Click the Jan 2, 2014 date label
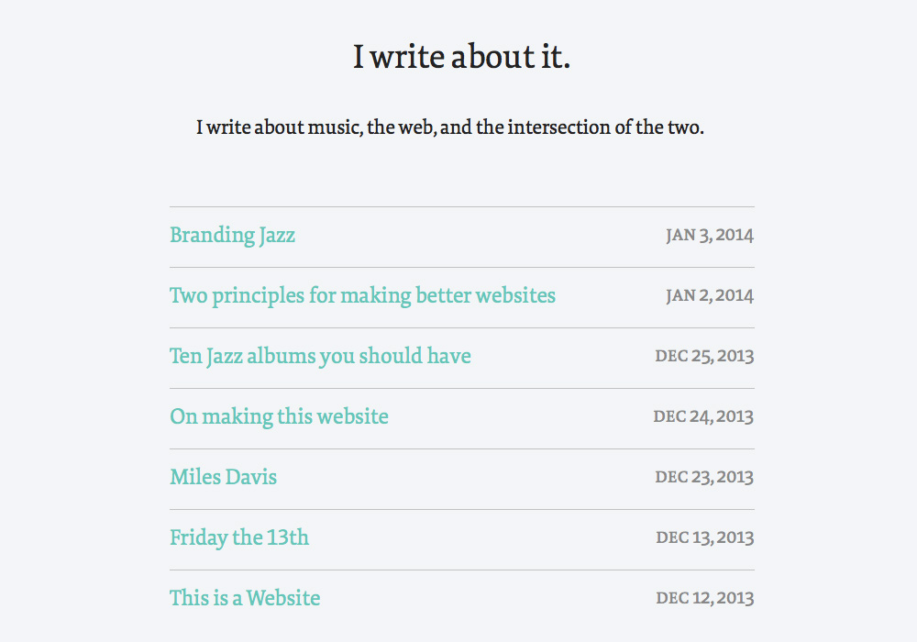The height and width of the screenshot is (642, 917). (709, 296)
